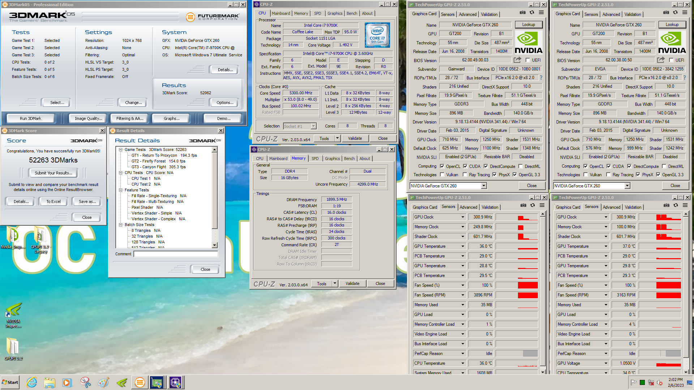Screen dimensions: 694x390
Task: Click refresh icon in EVGA GPU-Z window
Action: tap(676, 13)
